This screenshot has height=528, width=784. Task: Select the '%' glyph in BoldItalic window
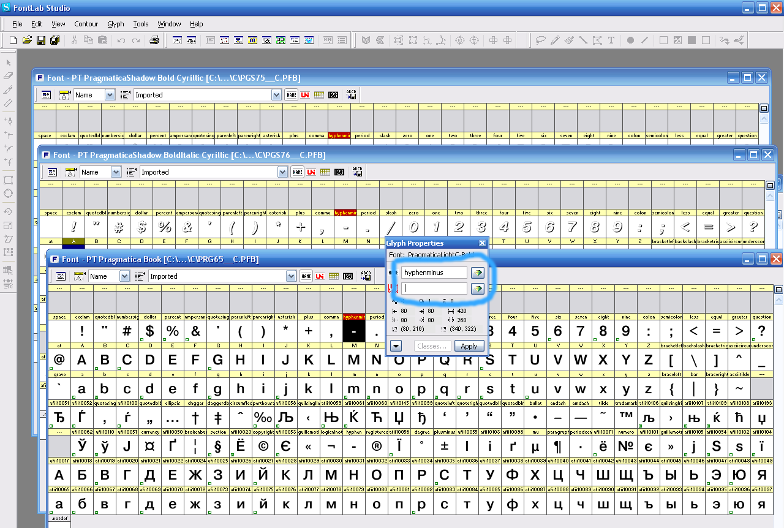(x=165, y=227)
